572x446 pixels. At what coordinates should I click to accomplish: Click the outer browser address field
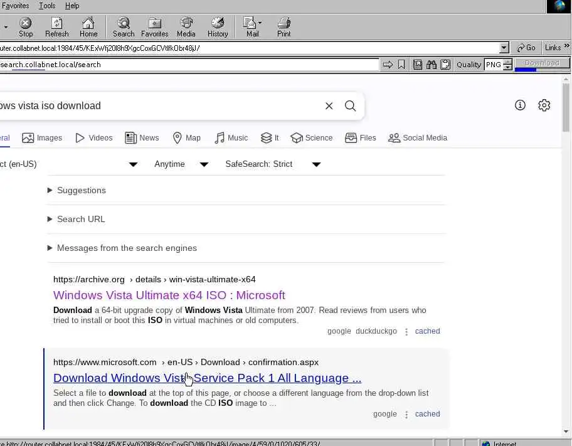tap(250, 48)
